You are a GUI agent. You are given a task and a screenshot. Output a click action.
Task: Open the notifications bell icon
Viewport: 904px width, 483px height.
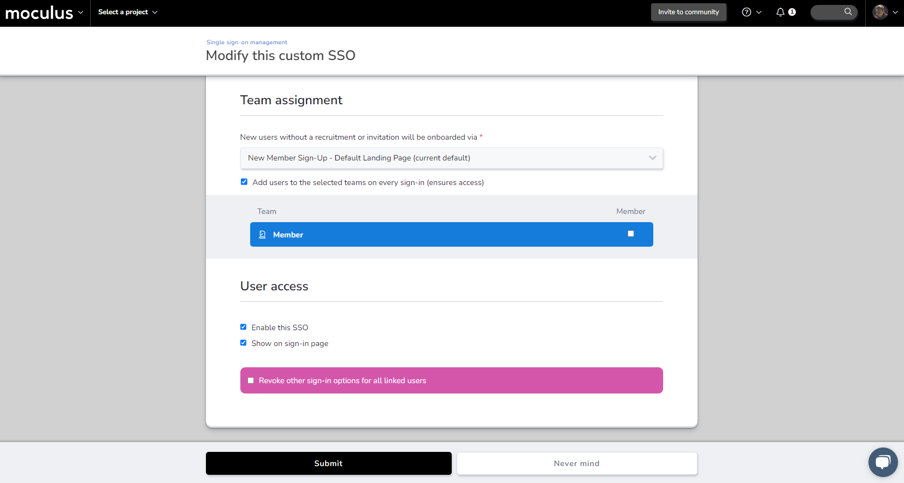[780, 12]
